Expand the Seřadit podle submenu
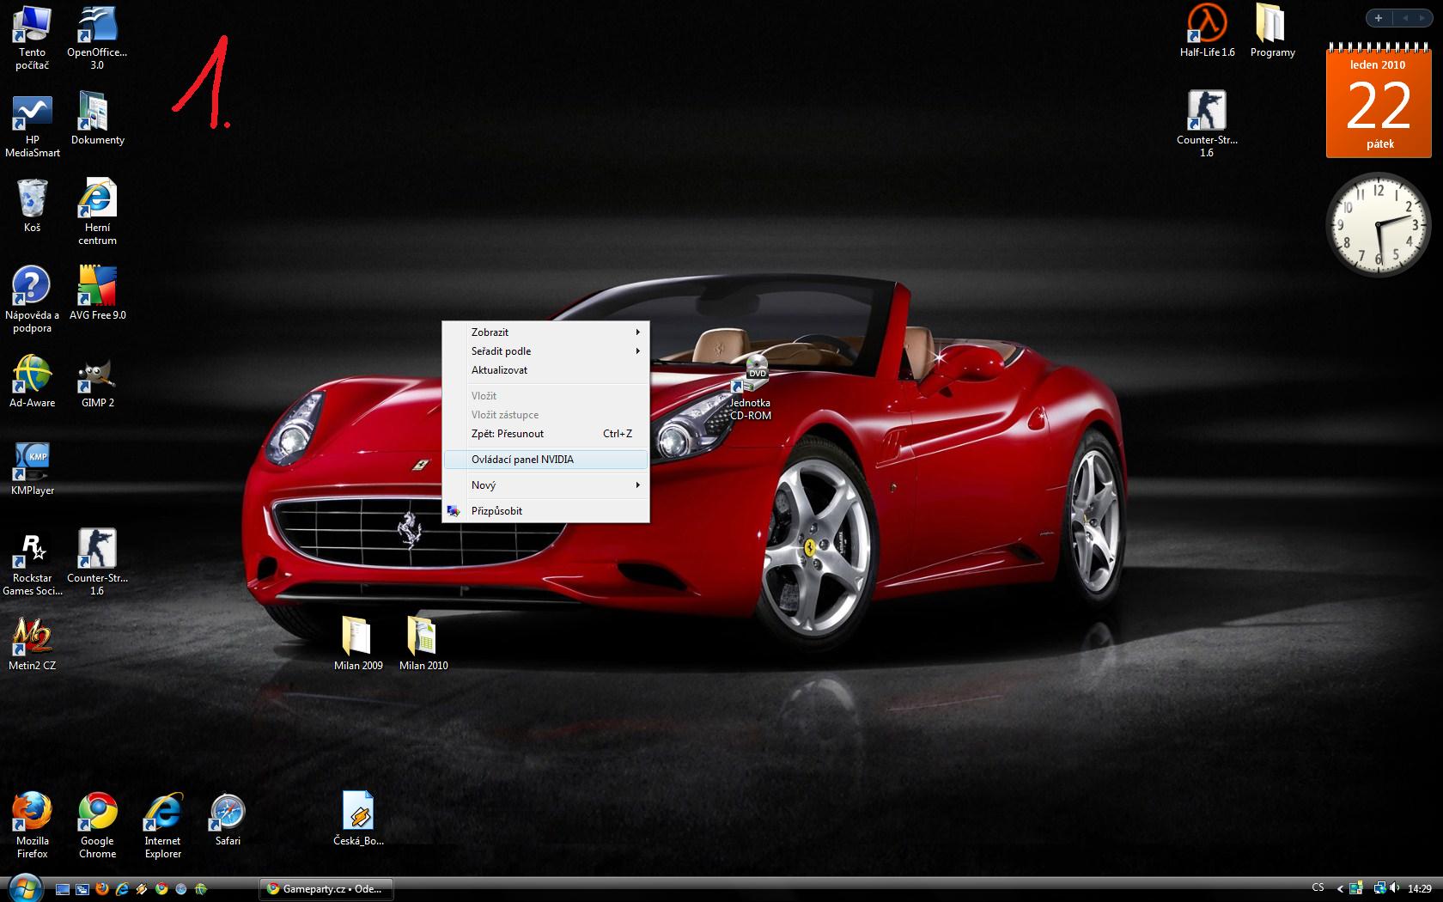The height and width of the screenshot is (902, 1443). (545, 350)
